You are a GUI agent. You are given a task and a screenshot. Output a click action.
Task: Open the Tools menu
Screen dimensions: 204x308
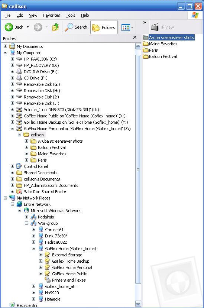pos(71,15)
